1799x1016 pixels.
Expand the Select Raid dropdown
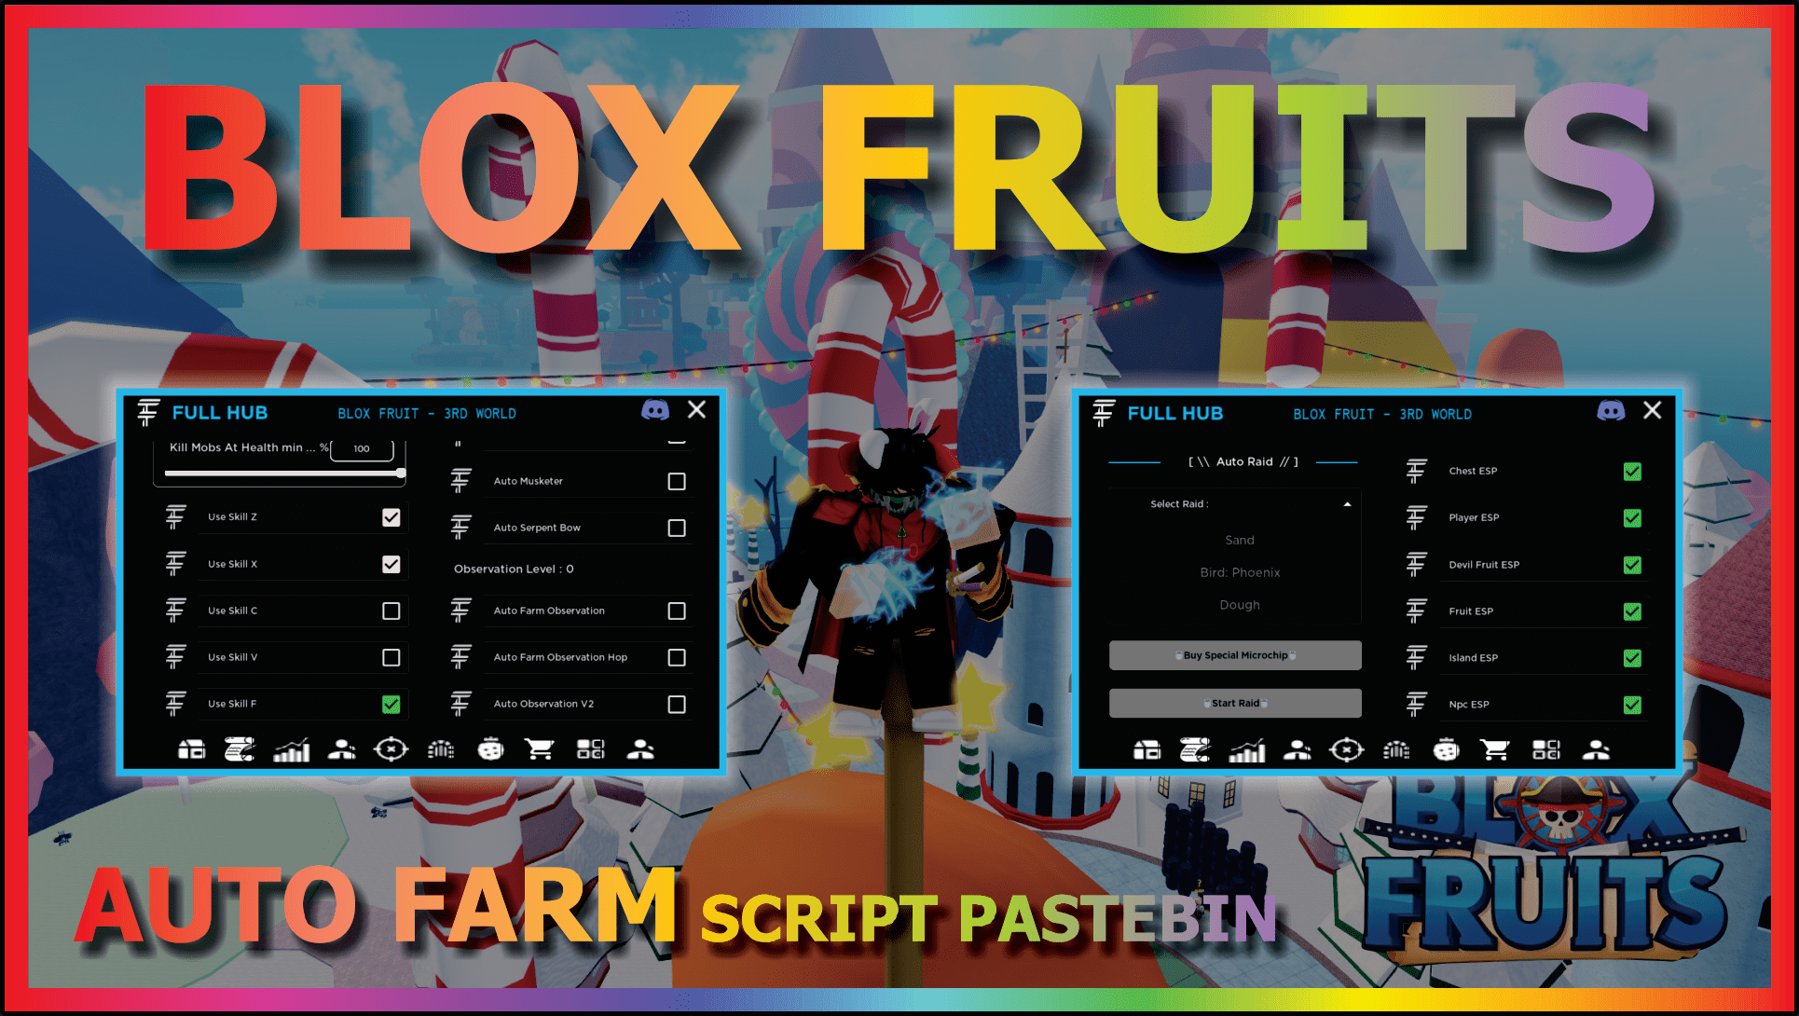click(1346, 503)
